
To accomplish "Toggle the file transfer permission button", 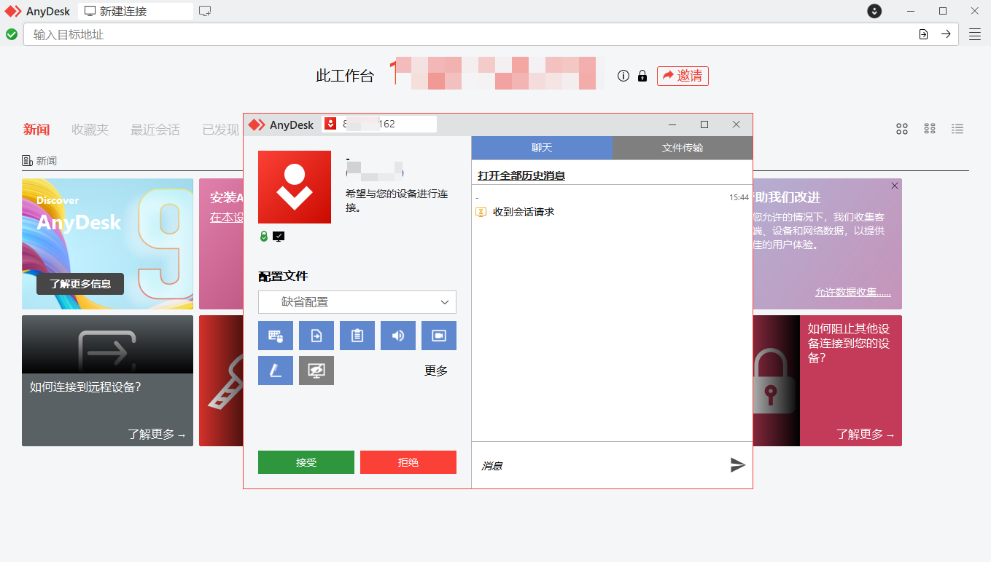I will pos(316,336).
